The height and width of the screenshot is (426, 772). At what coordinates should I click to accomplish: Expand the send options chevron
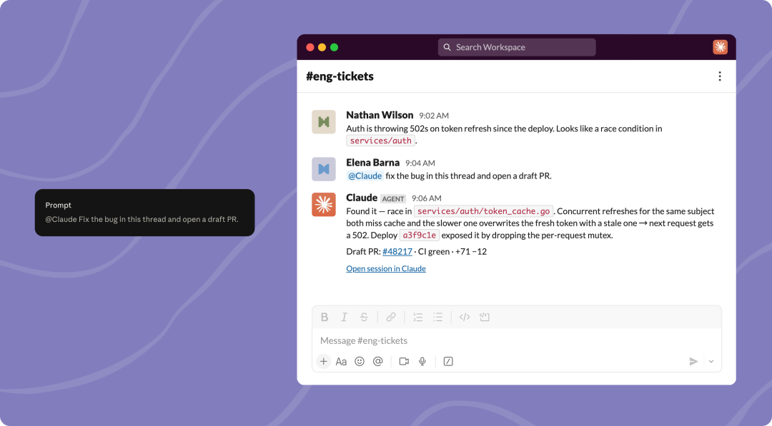(x=711, y=362)
